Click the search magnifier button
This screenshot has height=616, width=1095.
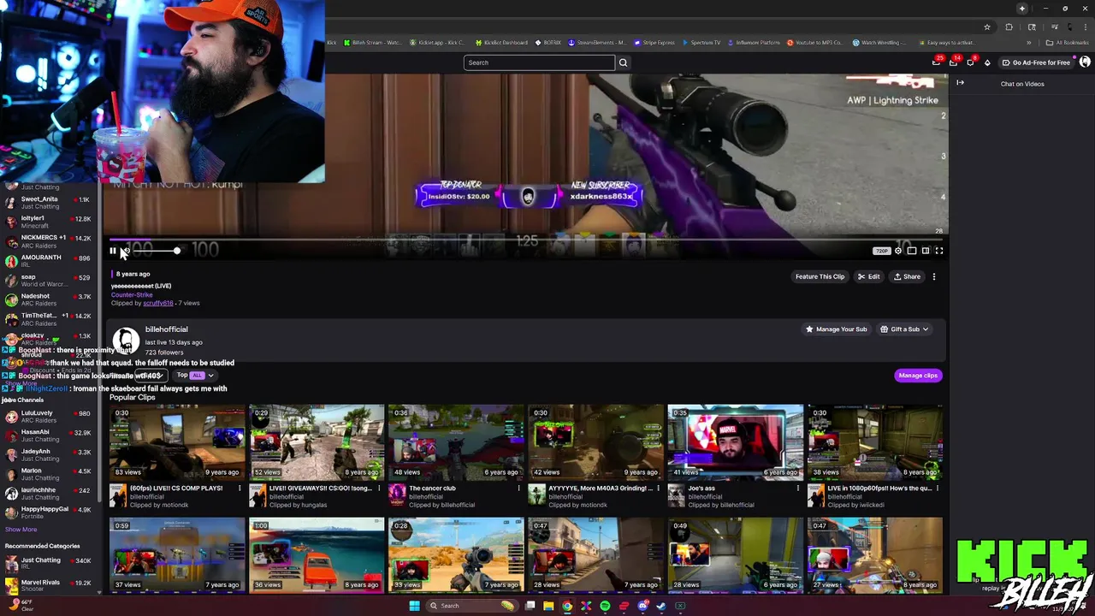point(623,62)
